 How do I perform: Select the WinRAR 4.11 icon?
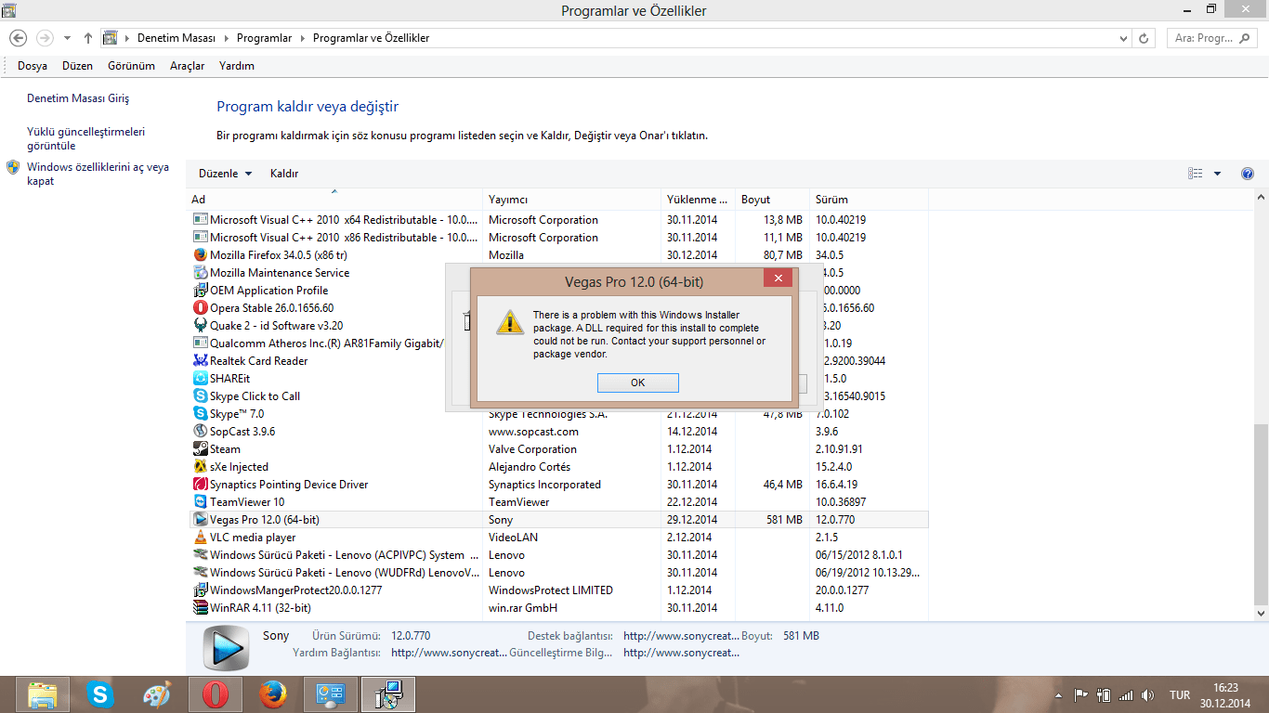pyautogui.click(x=200, y=608)
